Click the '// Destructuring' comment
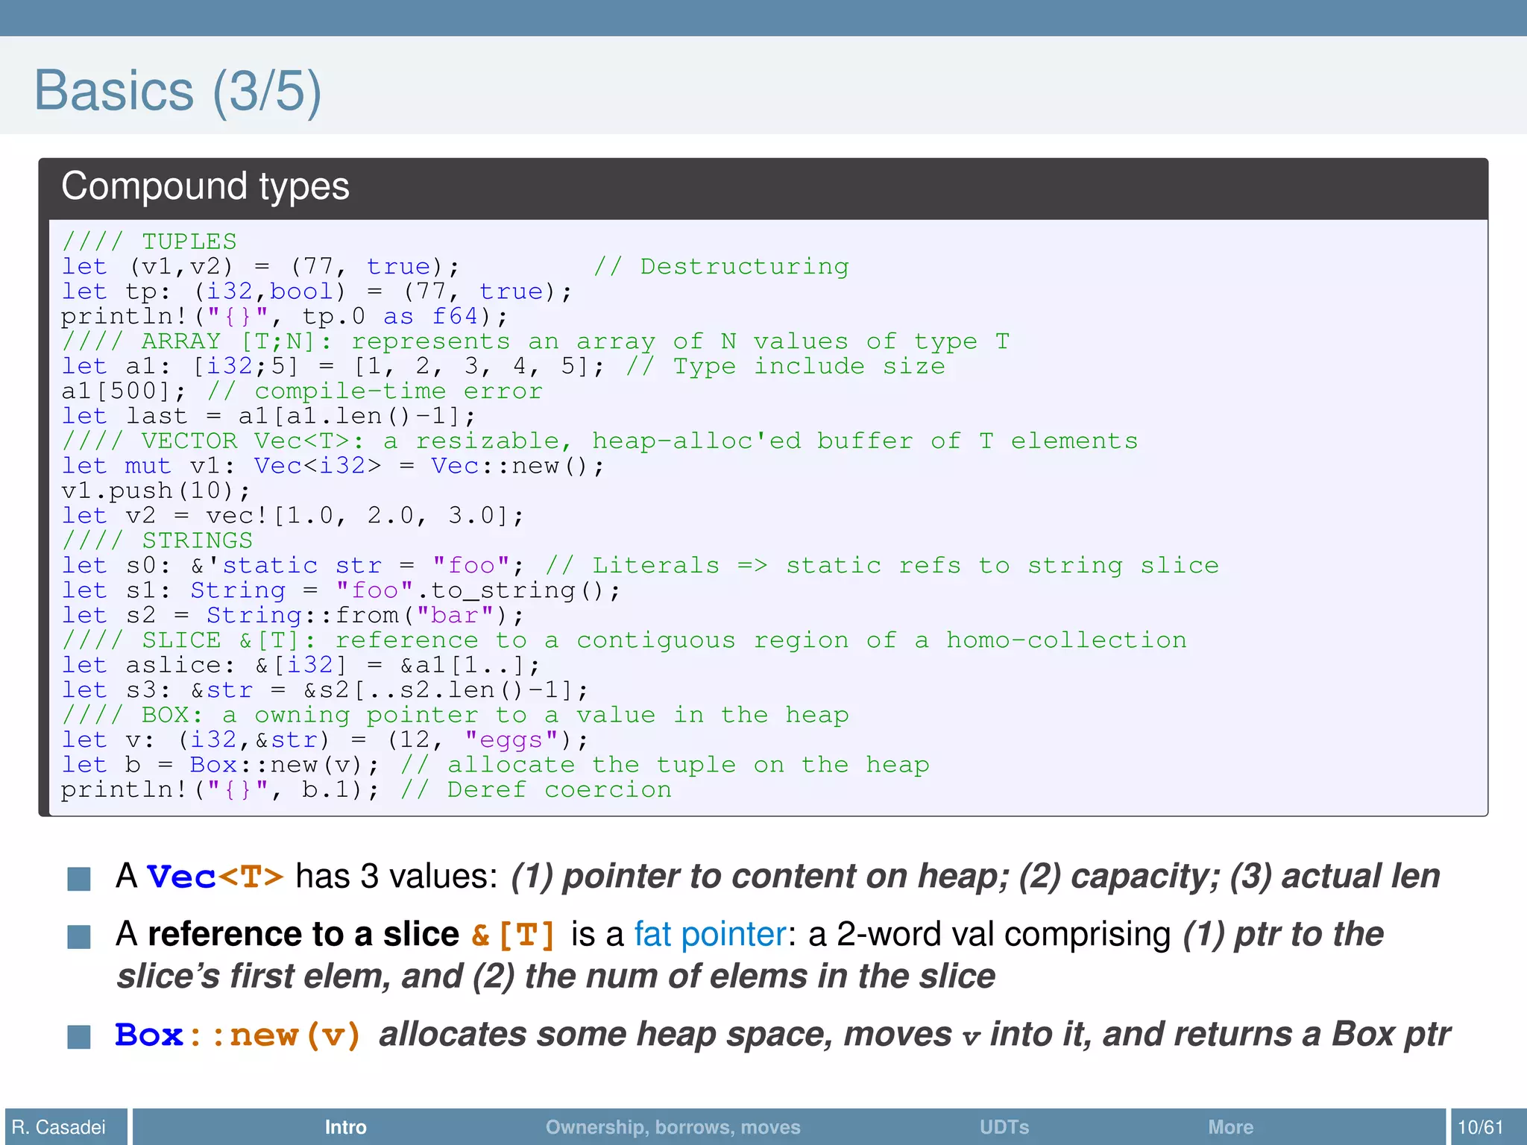Image resolution: width=1527 pixels, height=1145 pixels. 721,267
